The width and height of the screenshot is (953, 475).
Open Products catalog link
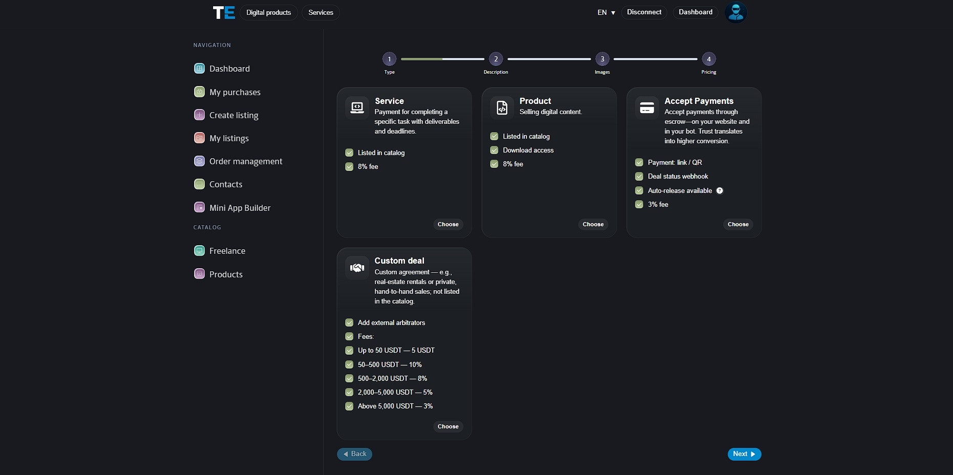pyautogui.click(x=226, y=274)
